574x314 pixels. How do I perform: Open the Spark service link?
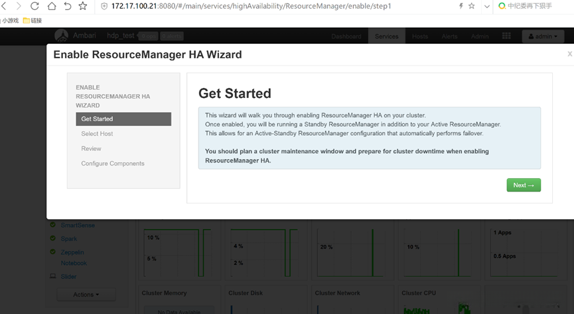(69, 238)
